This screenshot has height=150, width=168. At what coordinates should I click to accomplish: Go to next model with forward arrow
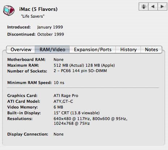pos(162,6)
